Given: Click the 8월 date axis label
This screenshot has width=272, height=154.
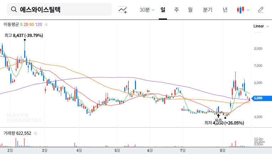Looking at the screenshot, I should point(223,150).
